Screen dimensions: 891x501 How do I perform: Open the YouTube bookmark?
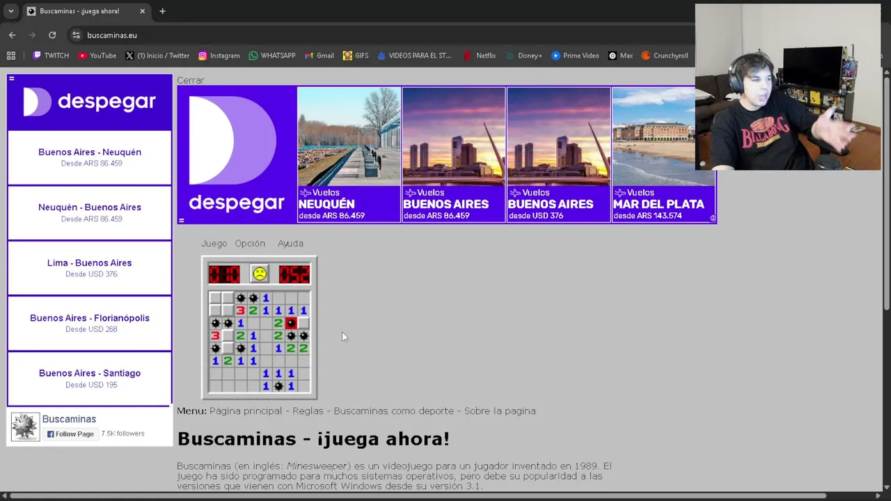97,56
